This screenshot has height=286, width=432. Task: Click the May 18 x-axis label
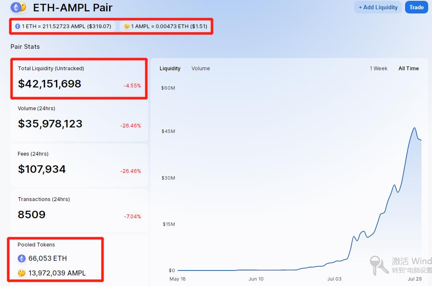(x=178, y=279)
